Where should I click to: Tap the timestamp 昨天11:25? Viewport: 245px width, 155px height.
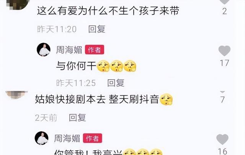pos(76,83)
